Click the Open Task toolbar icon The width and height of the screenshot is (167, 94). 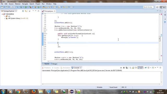click(46, 7)
